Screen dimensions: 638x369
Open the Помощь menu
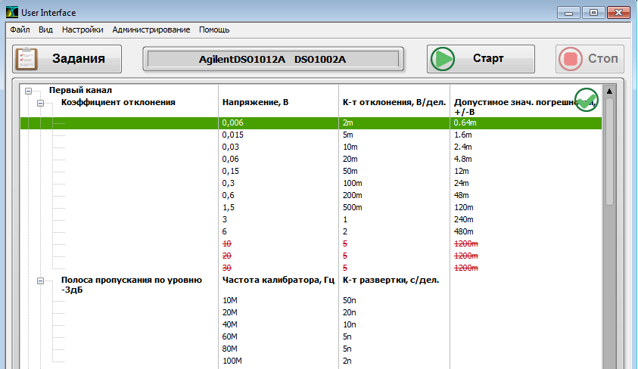pos(214,29)
